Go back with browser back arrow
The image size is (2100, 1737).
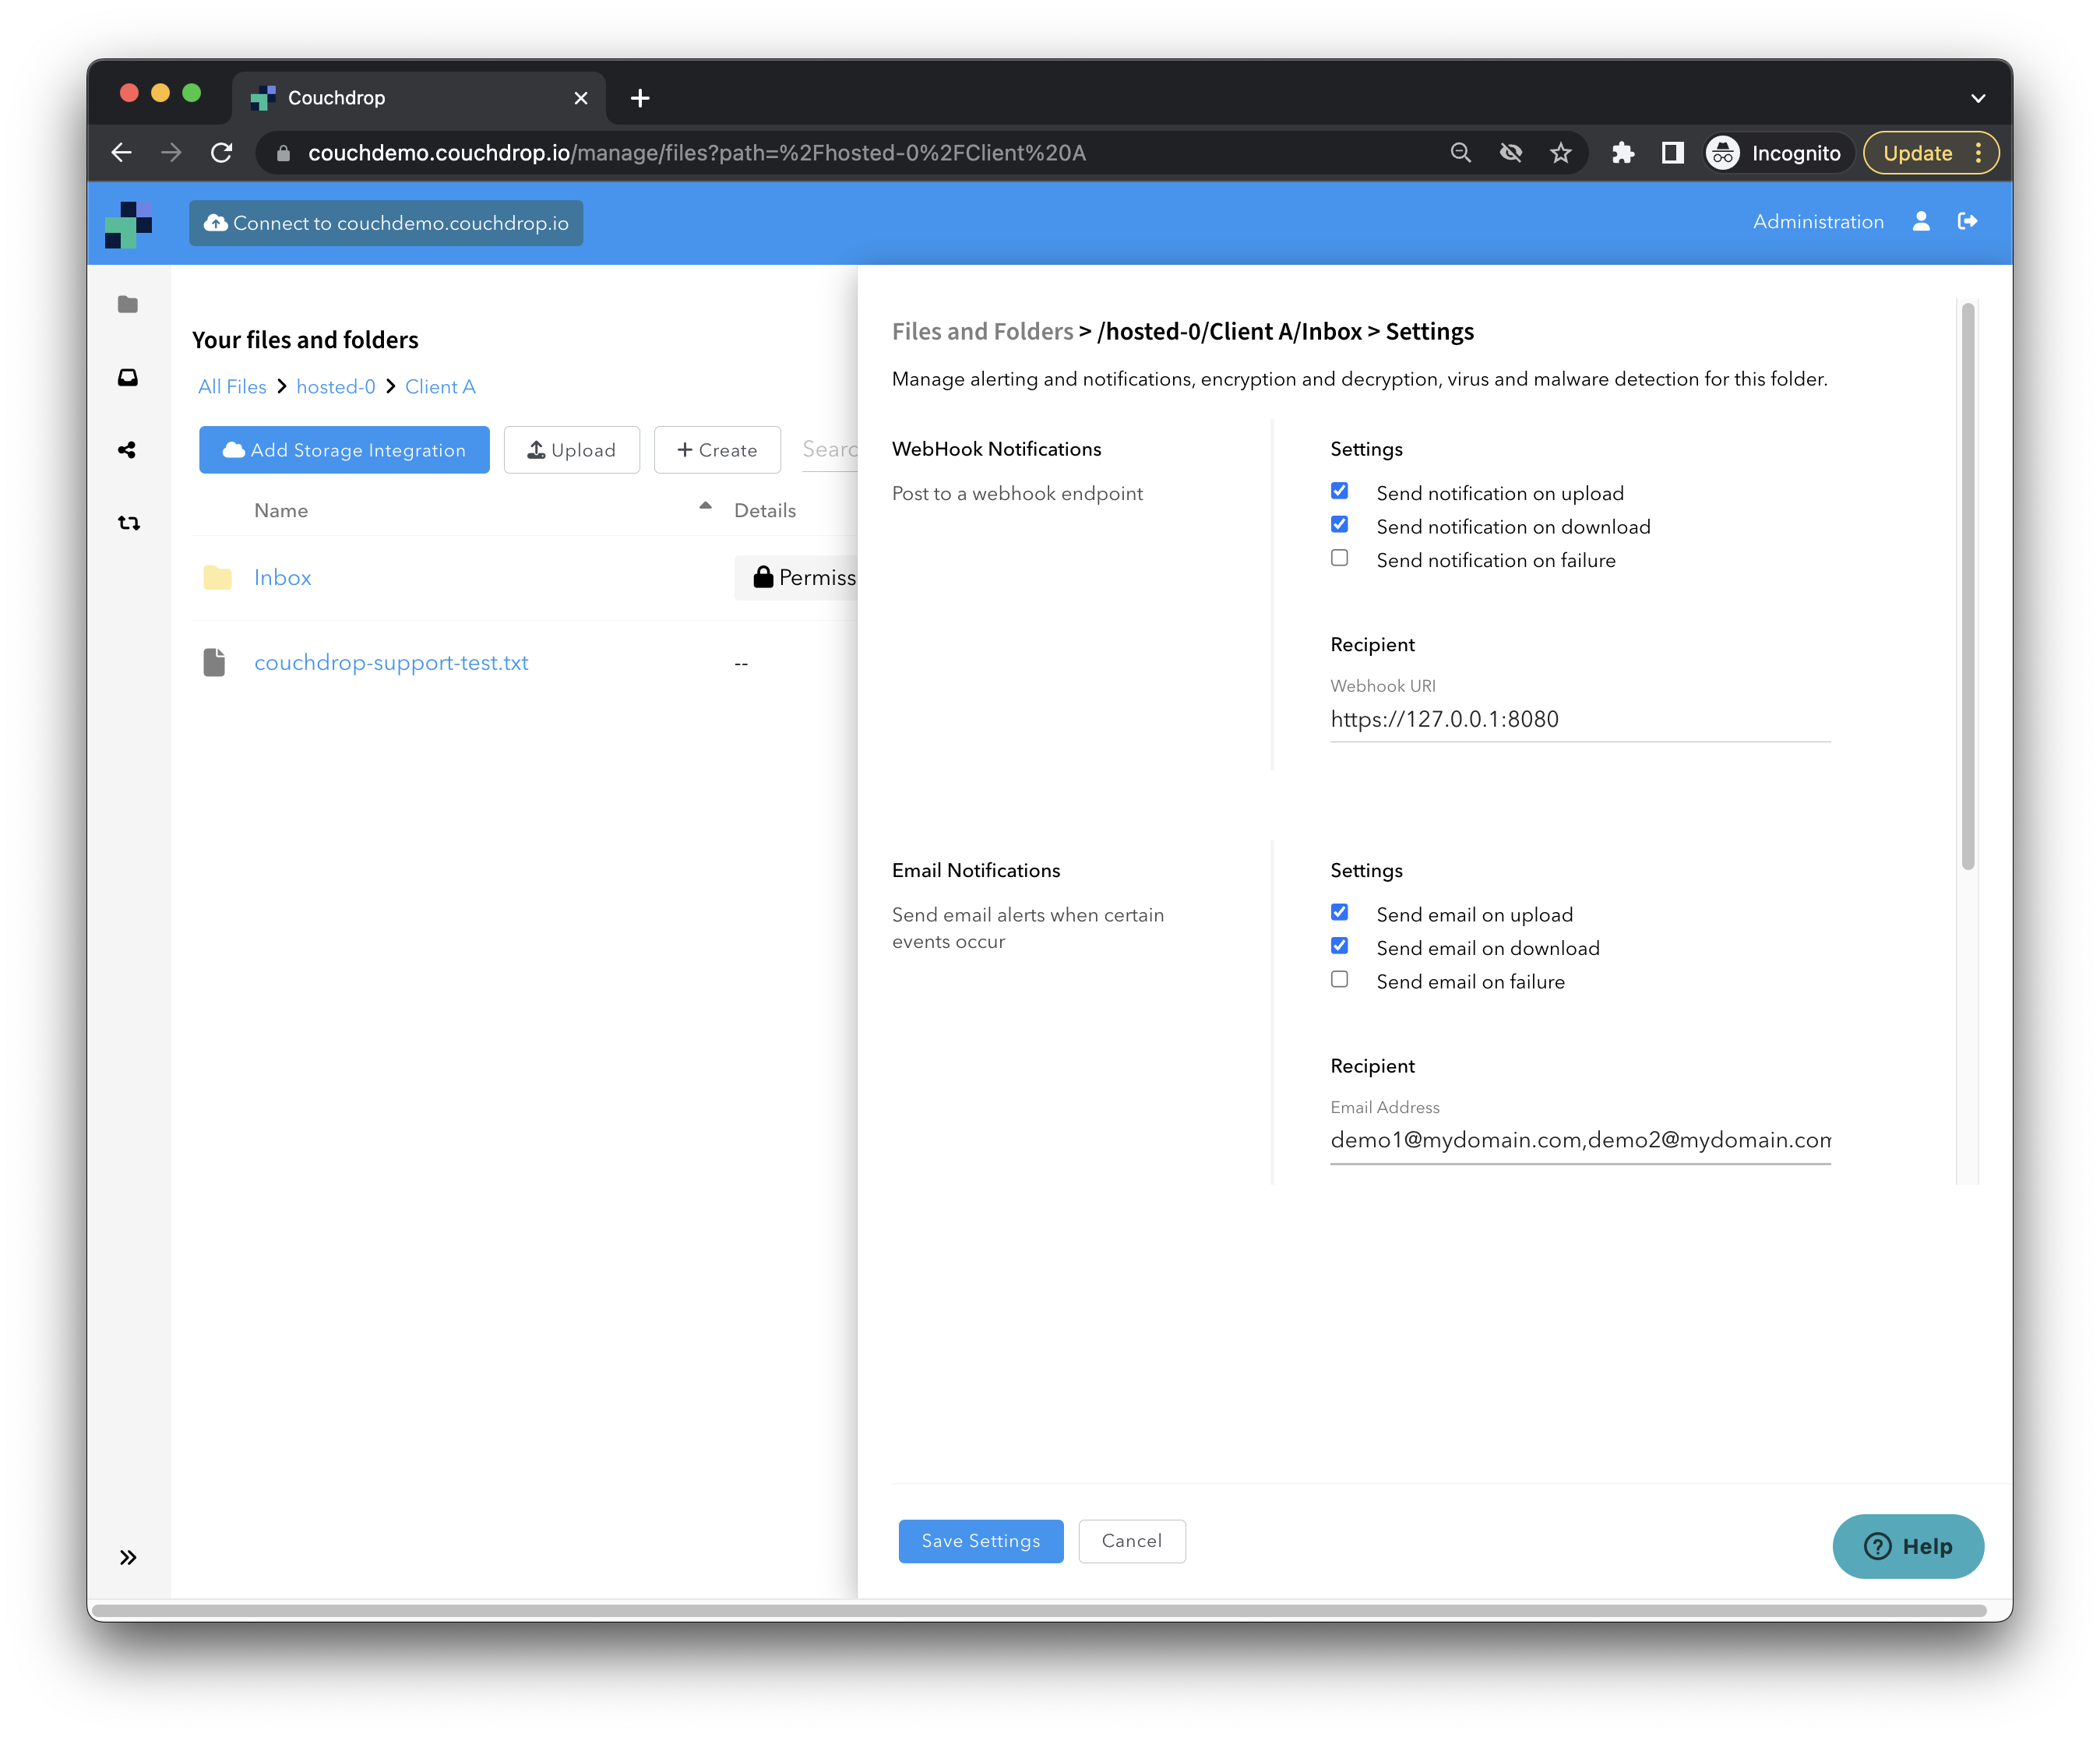pos(122,153)
